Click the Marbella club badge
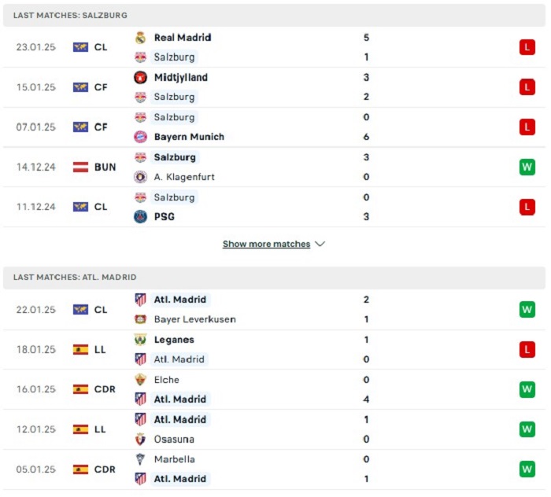 click(x=140, y=459)
